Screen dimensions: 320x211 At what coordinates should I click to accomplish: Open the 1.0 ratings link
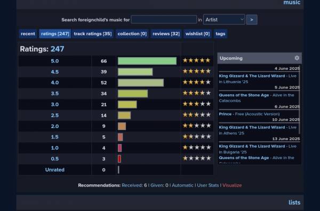point(55,148)
